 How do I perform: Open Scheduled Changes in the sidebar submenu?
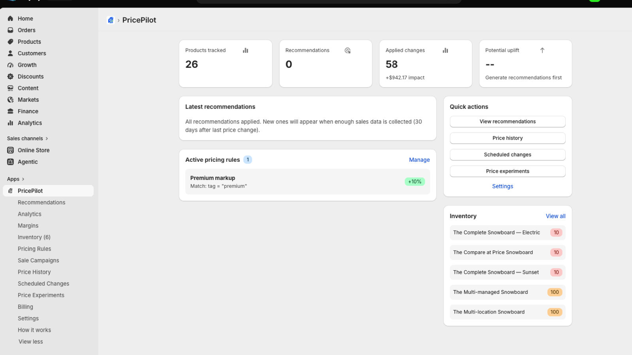[x=43, y=284]
